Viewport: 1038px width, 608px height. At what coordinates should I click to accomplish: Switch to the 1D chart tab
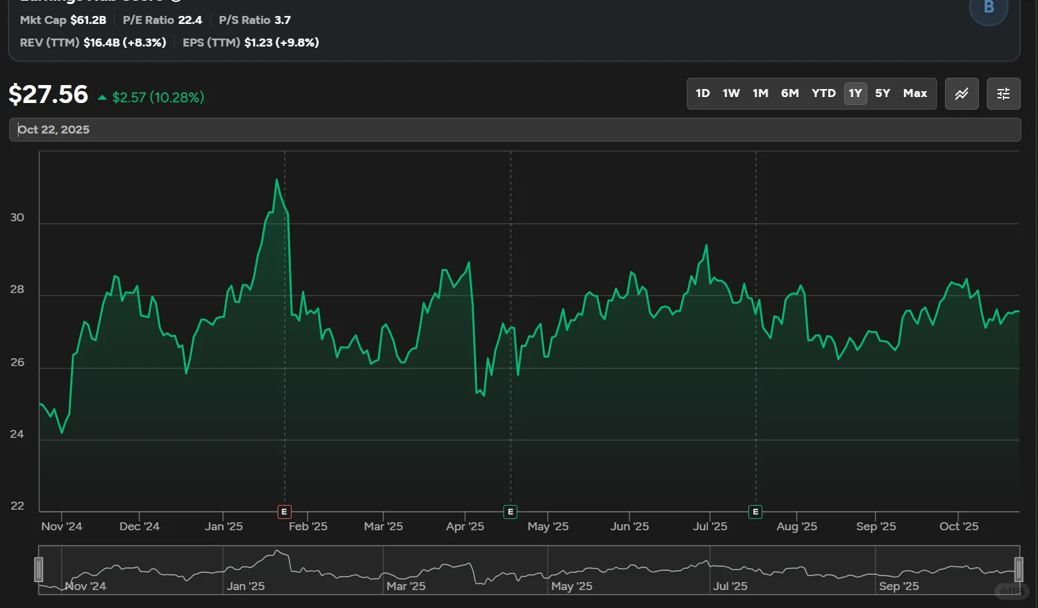point(702,93)
